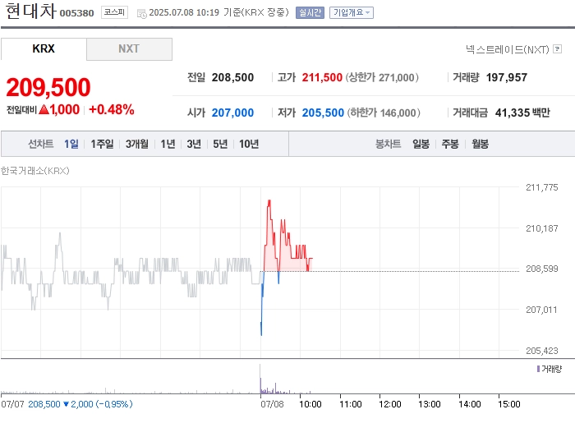Click the 15:00 time axis label

(x=509, y=404)
